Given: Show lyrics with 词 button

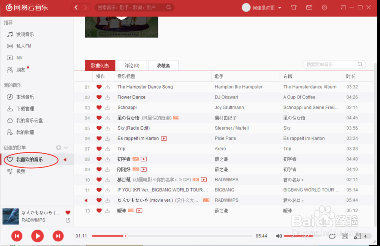Looking at the screenshot, I should coord(345,236).
